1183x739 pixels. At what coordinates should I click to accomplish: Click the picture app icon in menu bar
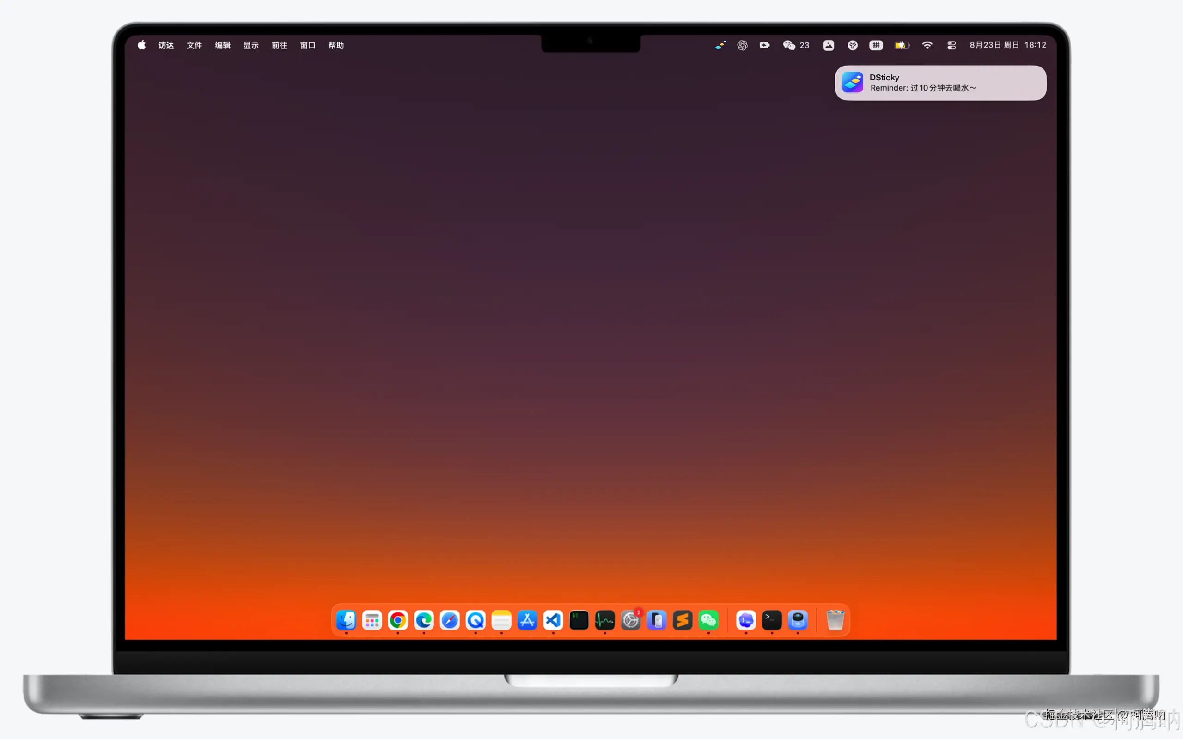point(829,45)
